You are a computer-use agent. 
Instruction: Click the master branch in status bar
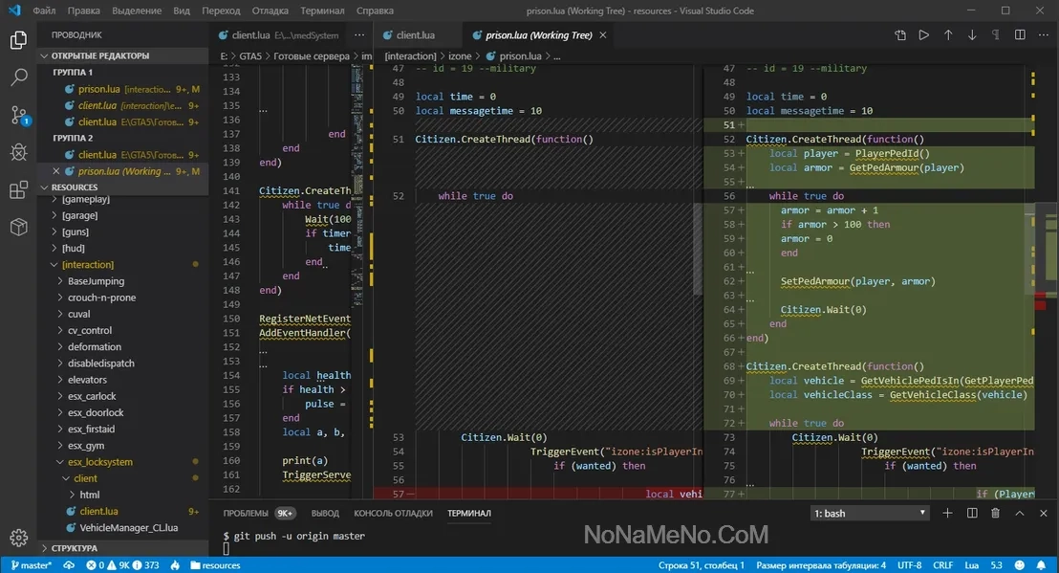[x=31, y=565]
